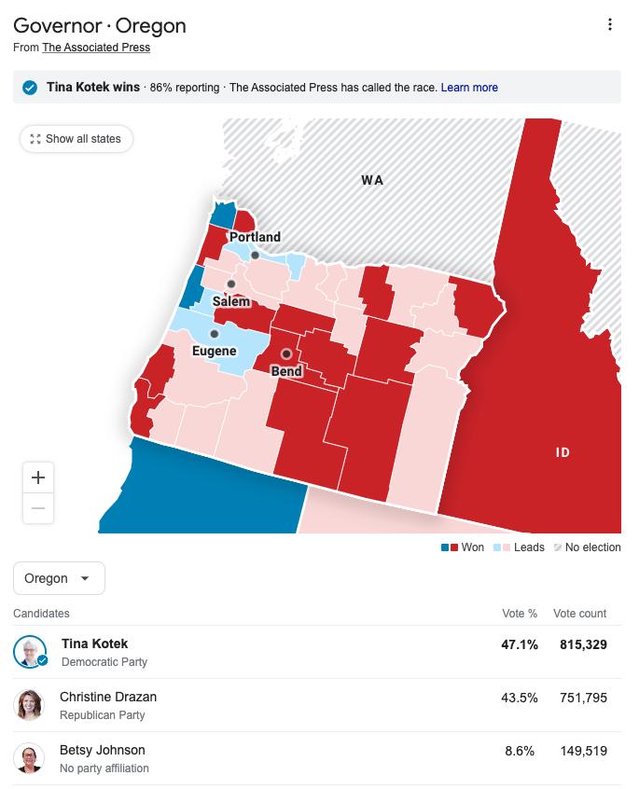Screen dimensions: 639x789
Task: Open the Oregon state dropdown
Action: 59,578
